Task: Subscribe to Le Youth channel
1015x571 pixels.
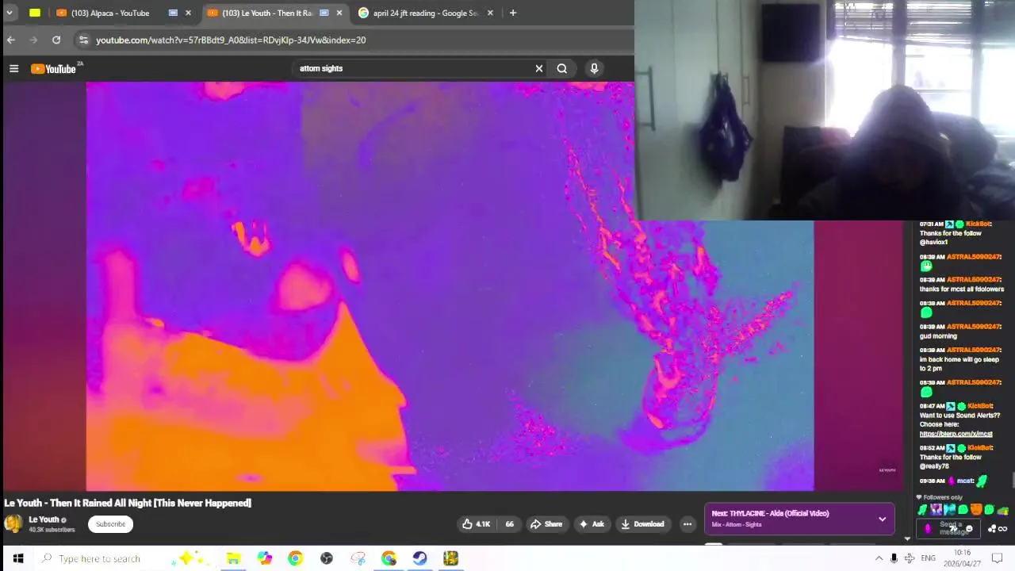Action: click(110, 524)
